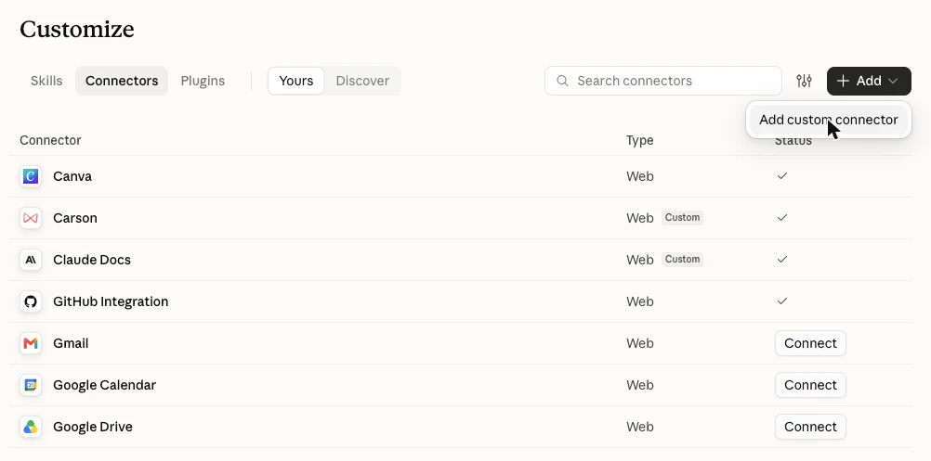This screenshot has width=931, height=461.
Task: Click the Canva row name
Action: [72, 176]
